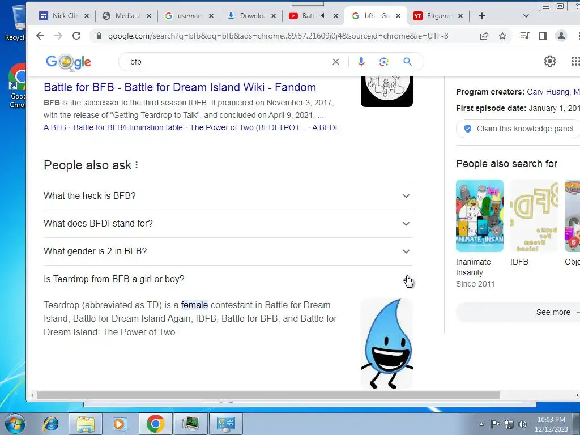
Task: Open IDFB related search thumbnail
Action: coord(534,216)
